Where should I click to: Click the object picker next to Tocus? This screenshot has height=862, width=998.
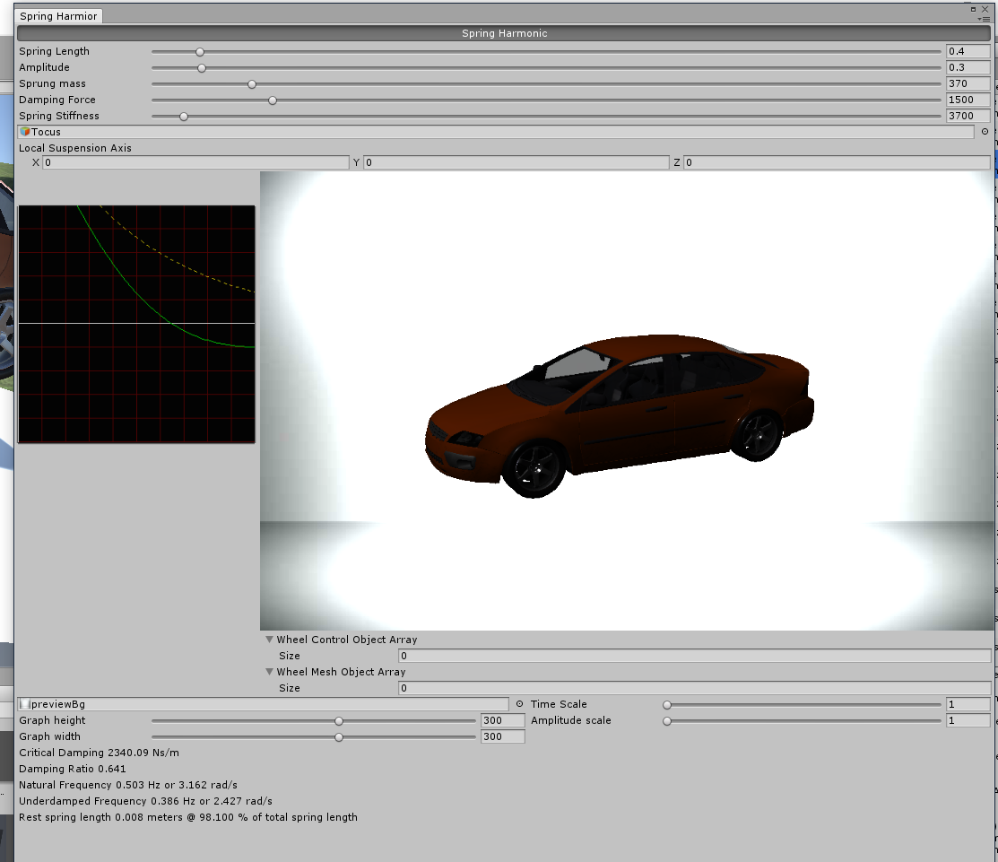pyautogui.click(x=985, y=132)
